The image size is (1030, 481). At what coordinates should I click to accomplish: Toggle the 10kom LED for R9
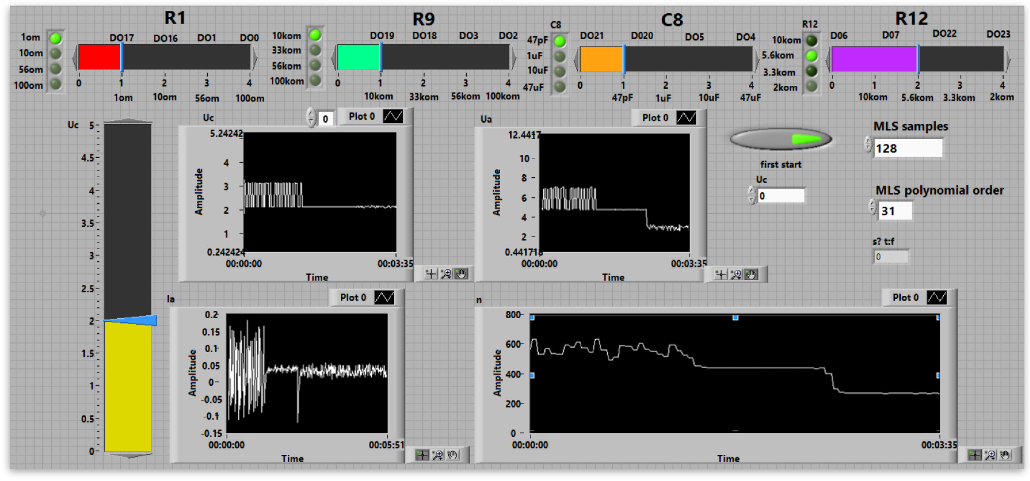(315, 35)
